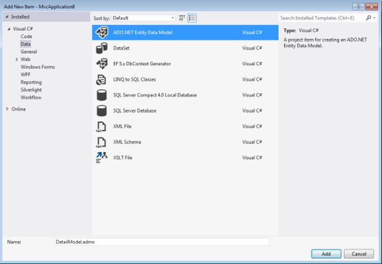Choose SQL Server Compact 4.0 Local Database icon
The image size is (382, 264).
pyautogui.click(x=102, y=95)
